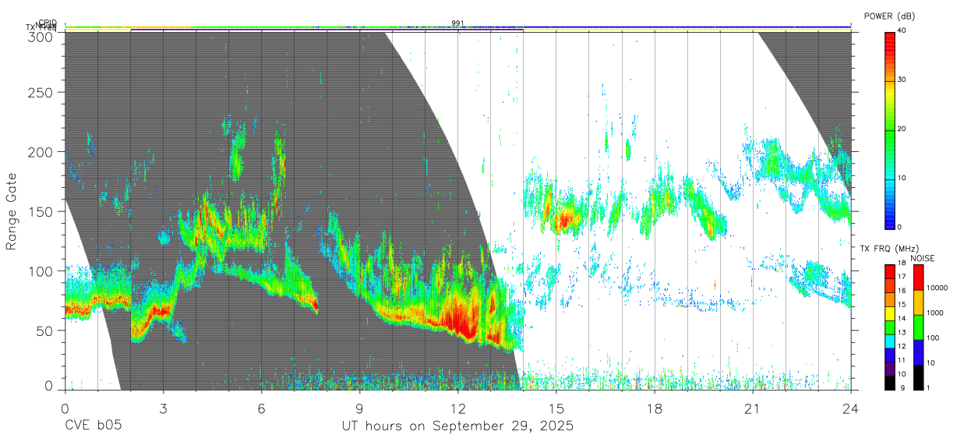Click the 1000 label on the noise scale

point(935,313)
